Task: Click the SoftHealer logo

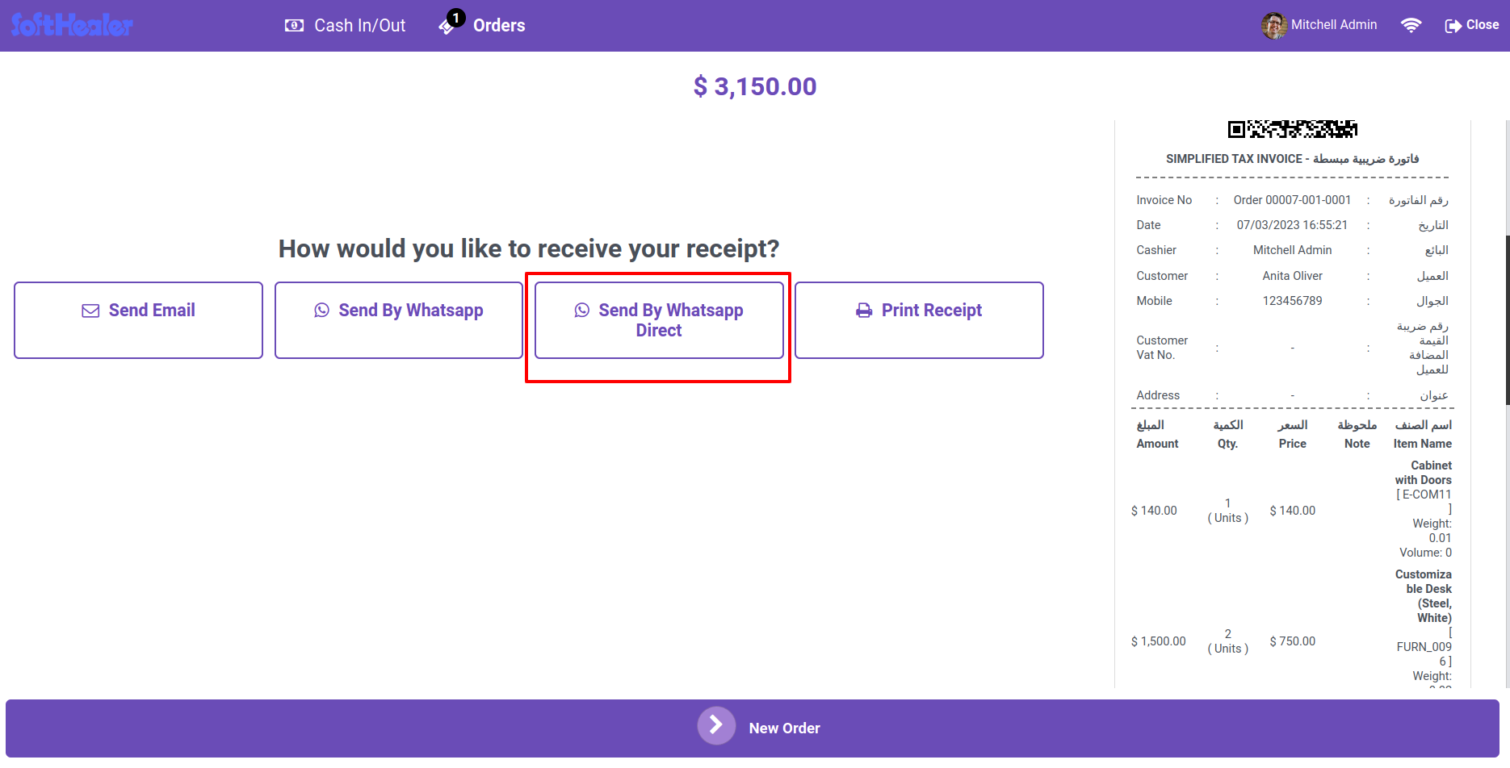Action: 72,25
